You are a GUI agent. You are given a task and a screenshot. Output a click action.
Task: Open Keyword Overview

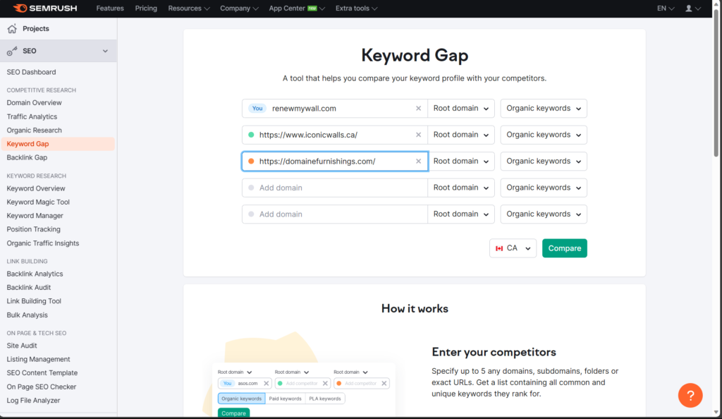(36, 188)
